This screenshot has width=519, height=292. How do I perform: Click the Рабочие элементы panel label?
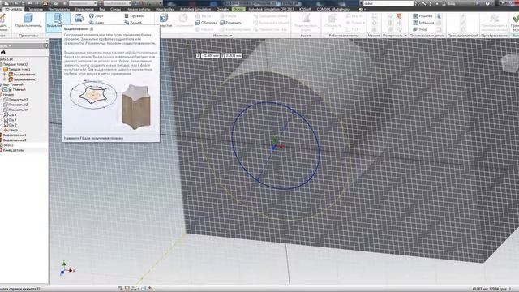point(344,36)
